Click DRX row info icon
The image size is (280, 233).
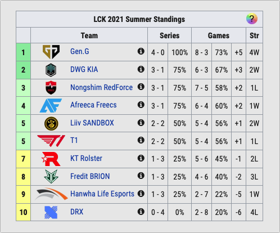click(x=141, y=212)
